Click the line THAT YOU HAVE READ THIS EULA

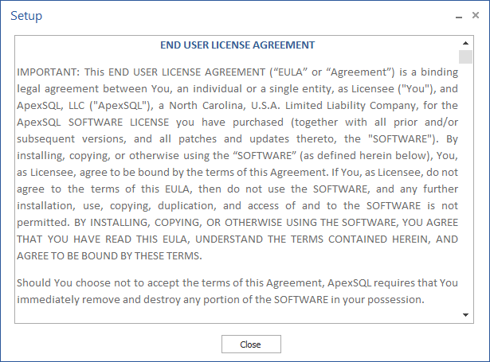[237, 239]
